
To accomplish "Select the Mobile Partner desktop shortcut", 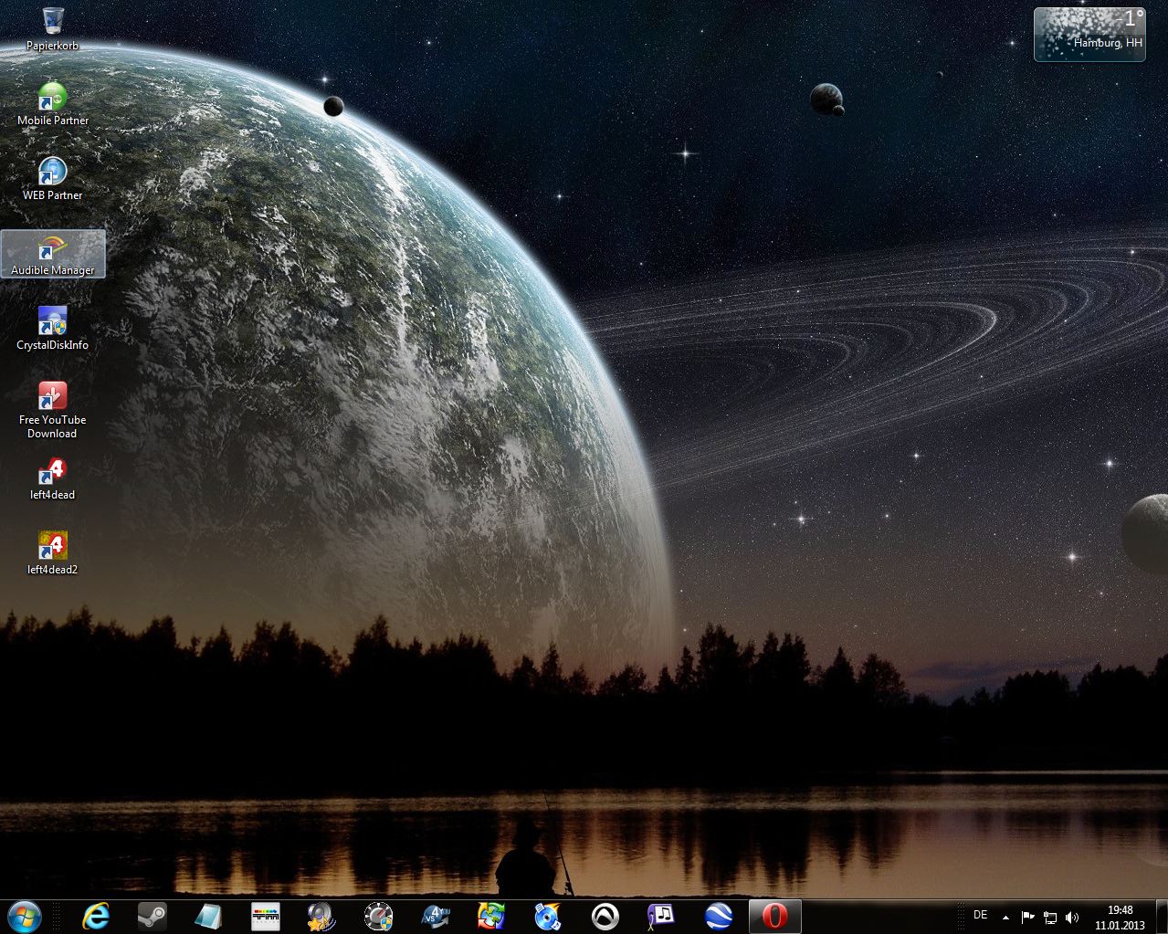I will pyautogui.click(x=53, y=104).
